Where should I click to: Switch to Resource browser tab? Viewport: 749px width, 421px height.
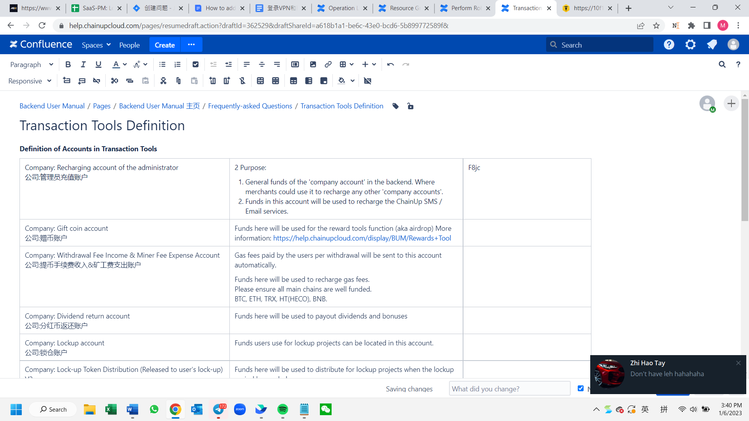click(x=404, y=8)
